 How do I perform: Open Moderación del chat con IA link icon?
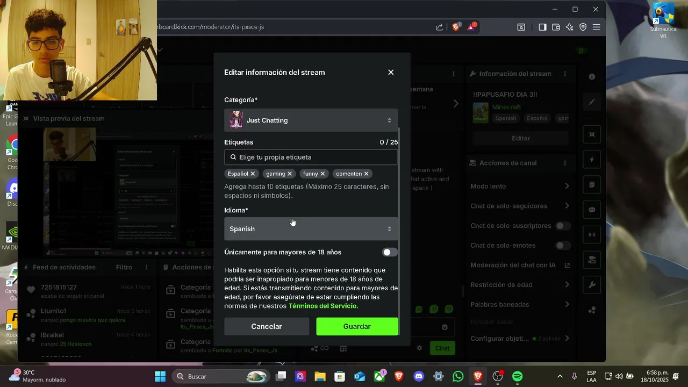[567, 265]
